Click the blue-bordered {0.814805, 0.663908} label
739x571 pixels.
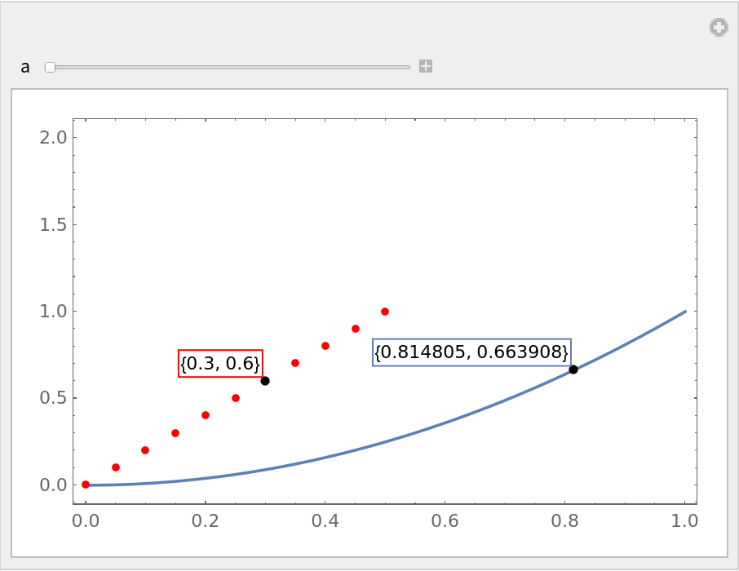[471, 352]
